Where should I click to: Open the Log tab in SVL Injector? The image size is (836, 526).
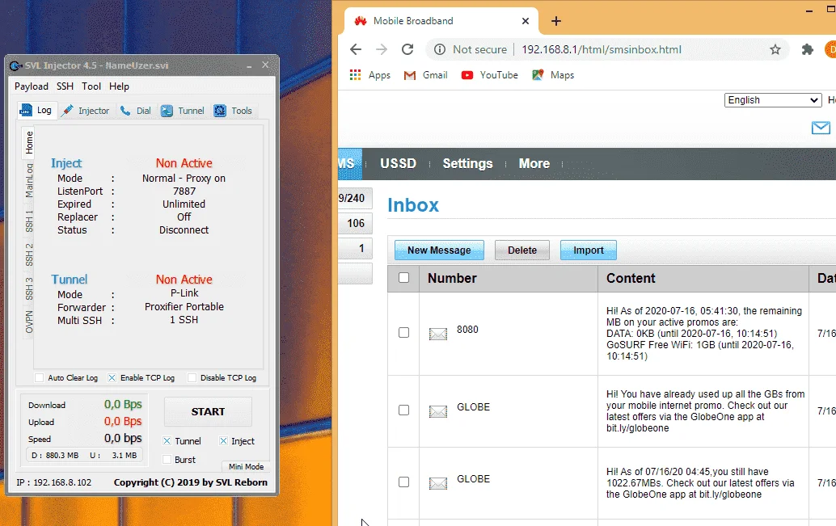click(x=36, y=111)
